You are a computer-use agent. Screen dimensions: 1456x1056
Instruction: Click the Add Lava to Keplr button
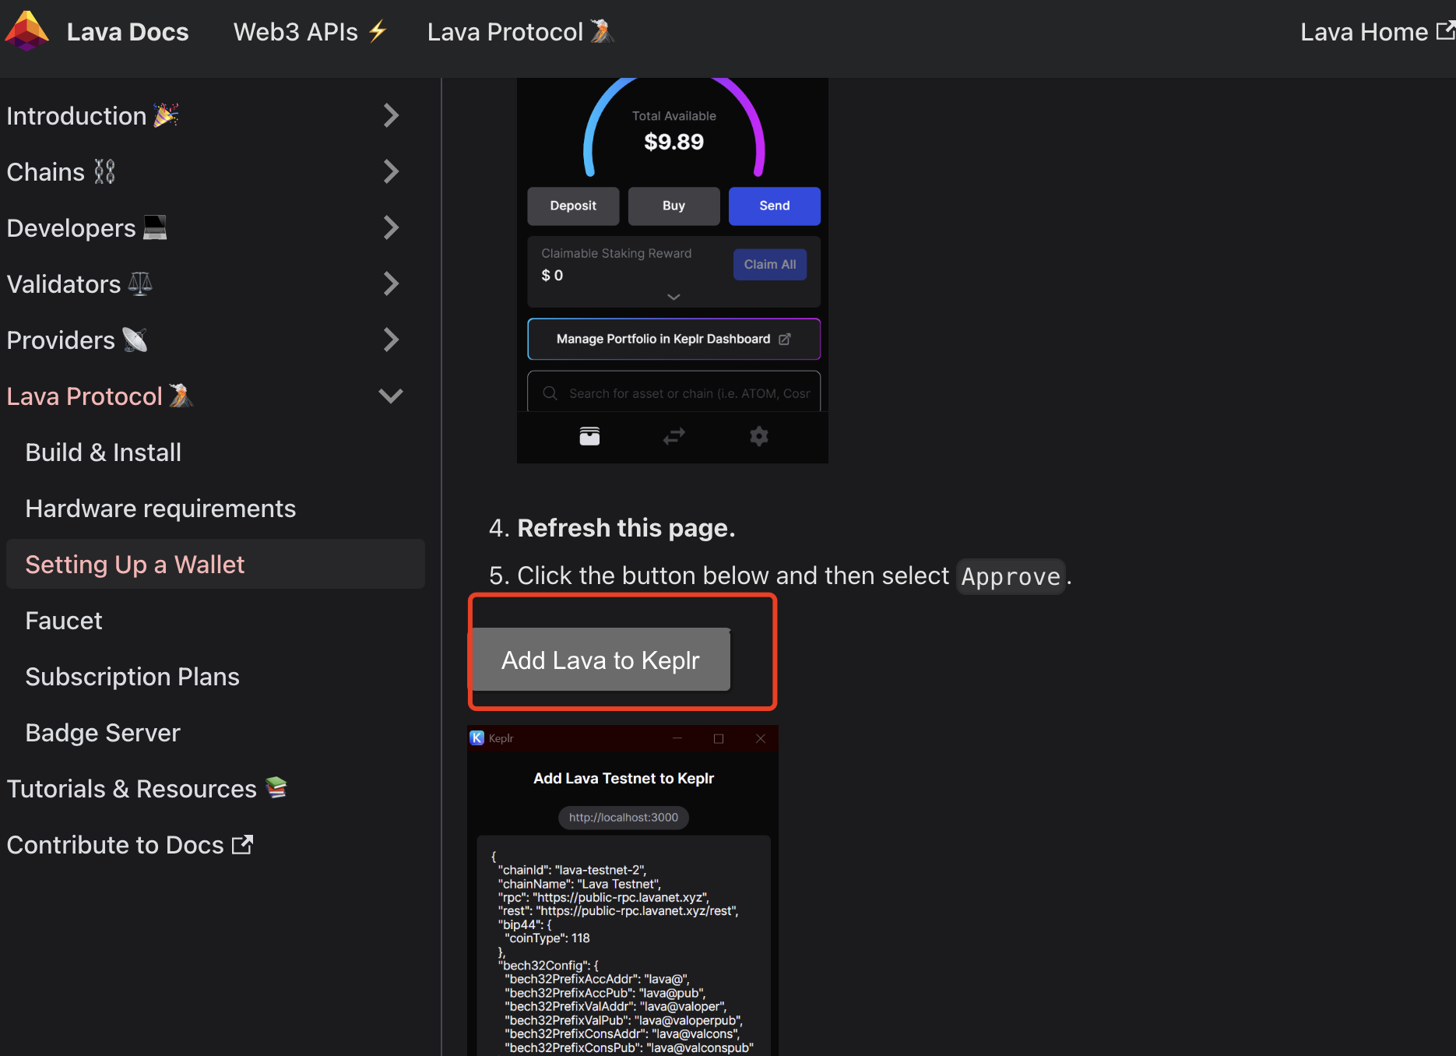pyautogui.click(x=600, y=660)
